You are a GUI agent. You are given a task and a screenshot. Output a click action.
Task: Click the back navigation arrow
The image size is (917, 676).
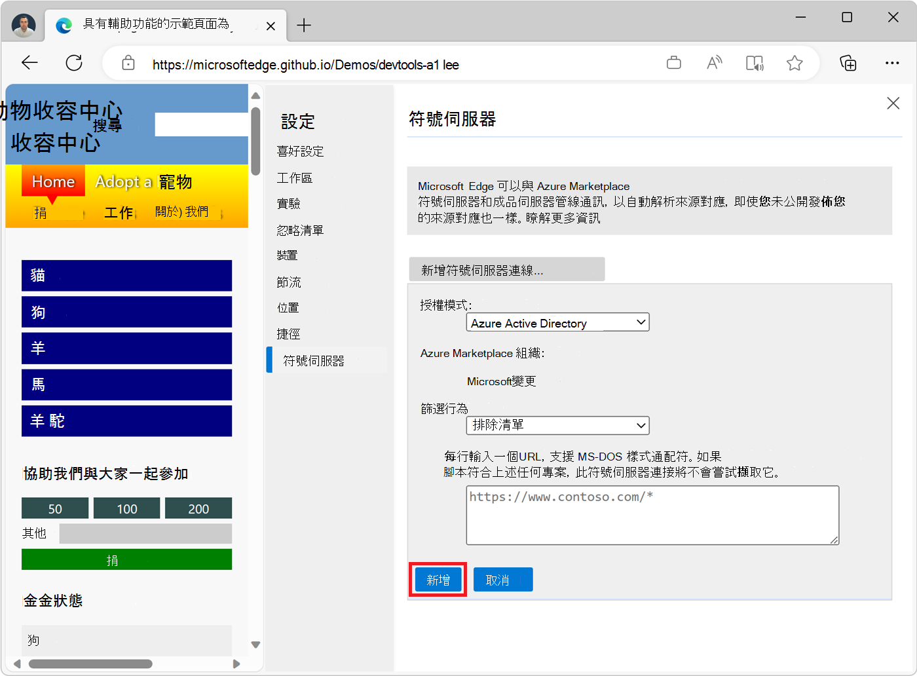tap(29, 62)
